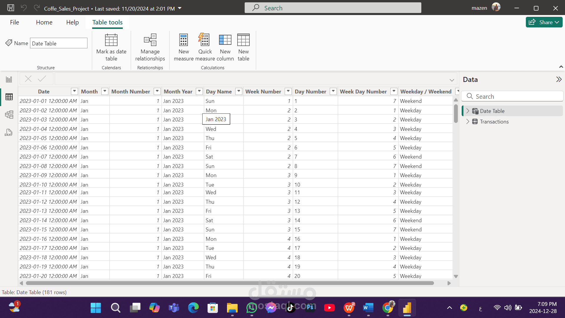Click scroll down arrow of table
Viewport: 565px width, 318px height.
[456, 276]
